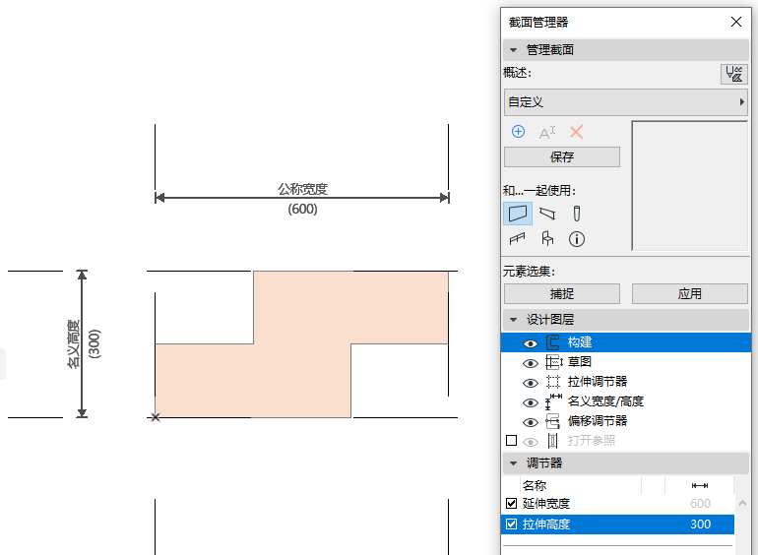This screenshot has height=555, width=758.
Task: Click the greyed eye of 打开参照
Action: point(531,442)
